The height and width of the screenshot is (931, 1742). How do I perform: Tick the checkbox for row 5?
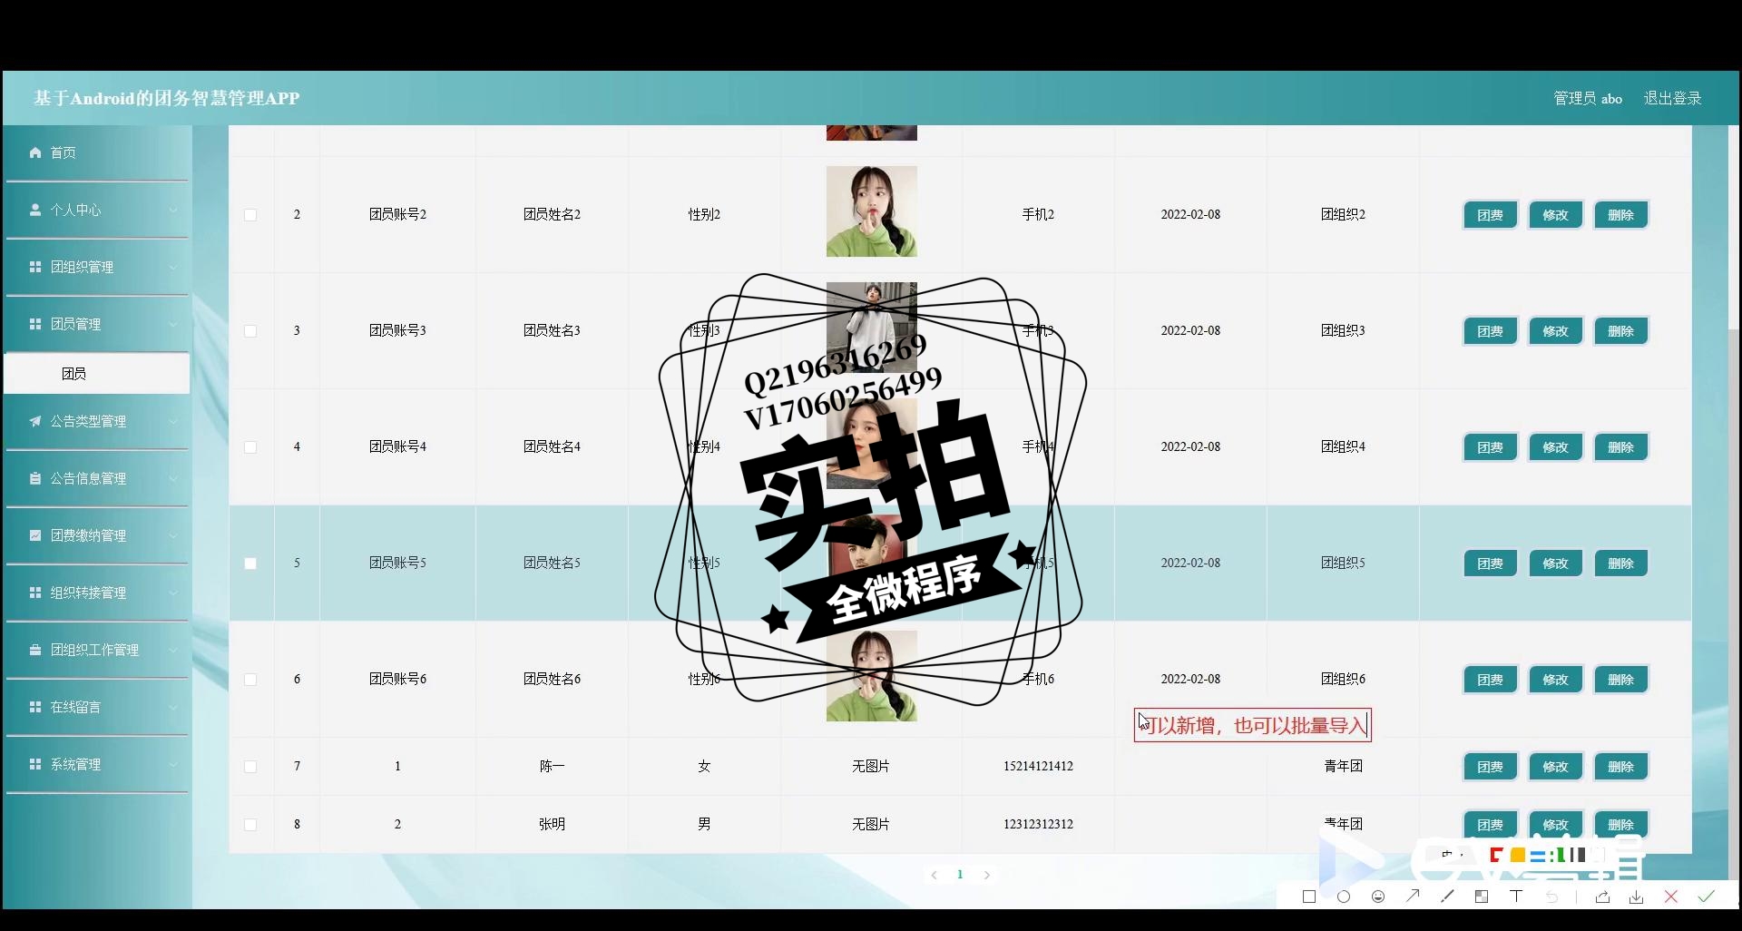point(250,563)
